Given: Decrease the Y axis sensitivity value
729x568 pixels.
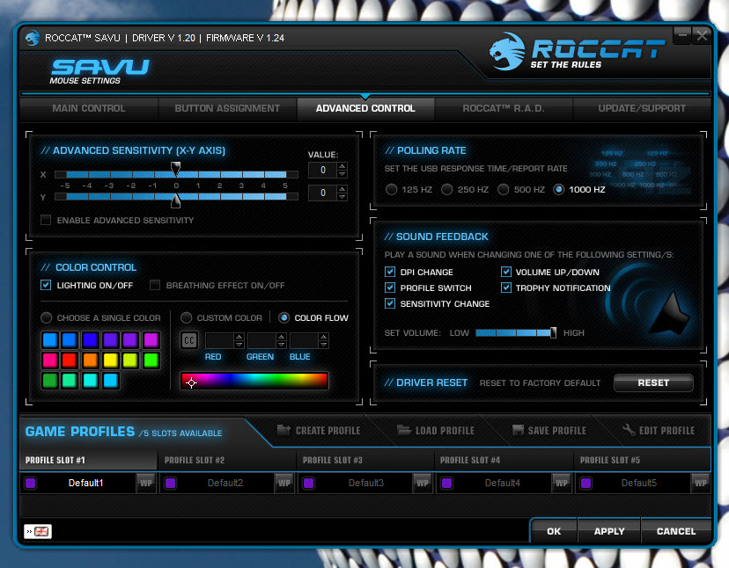Looking at the screenshot, I should pyautogui.click(x=342, y=197).
